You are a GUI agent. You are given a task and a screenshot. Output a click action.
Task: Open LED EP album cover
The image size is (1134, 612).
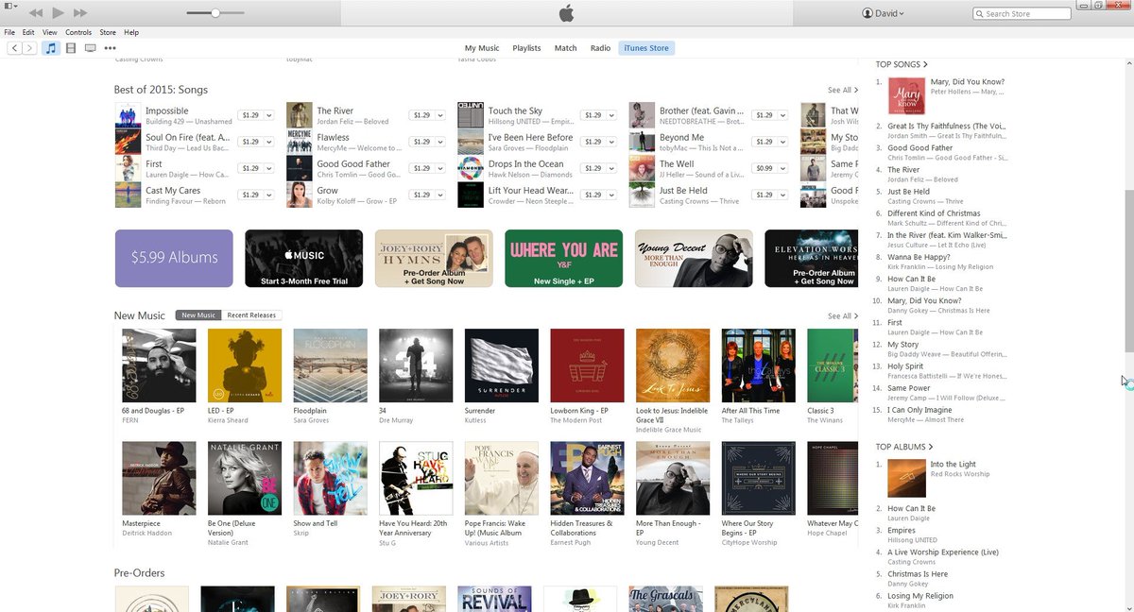(245, 365)
